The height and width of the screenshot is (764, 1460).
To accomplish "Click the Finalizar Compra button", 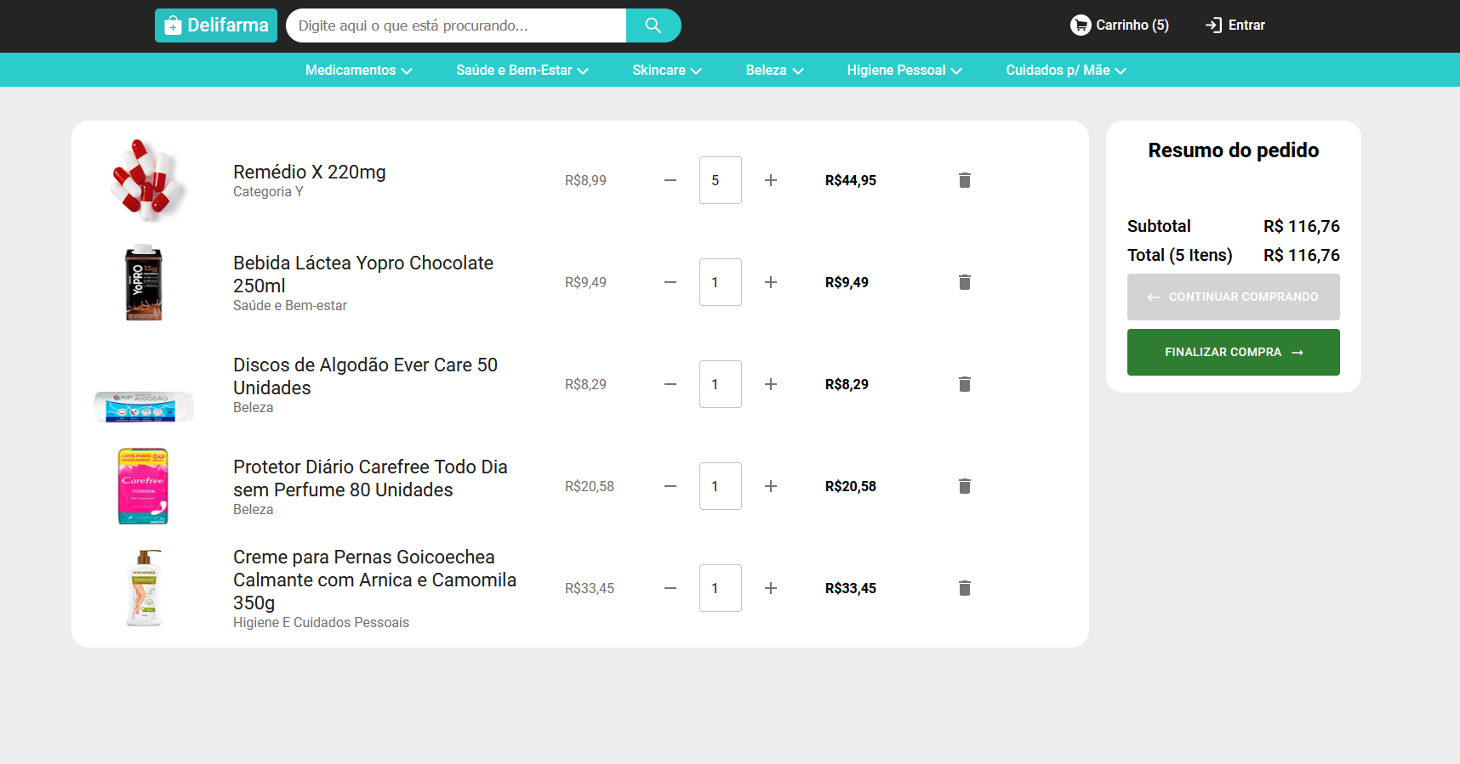I will point(1234,352).
